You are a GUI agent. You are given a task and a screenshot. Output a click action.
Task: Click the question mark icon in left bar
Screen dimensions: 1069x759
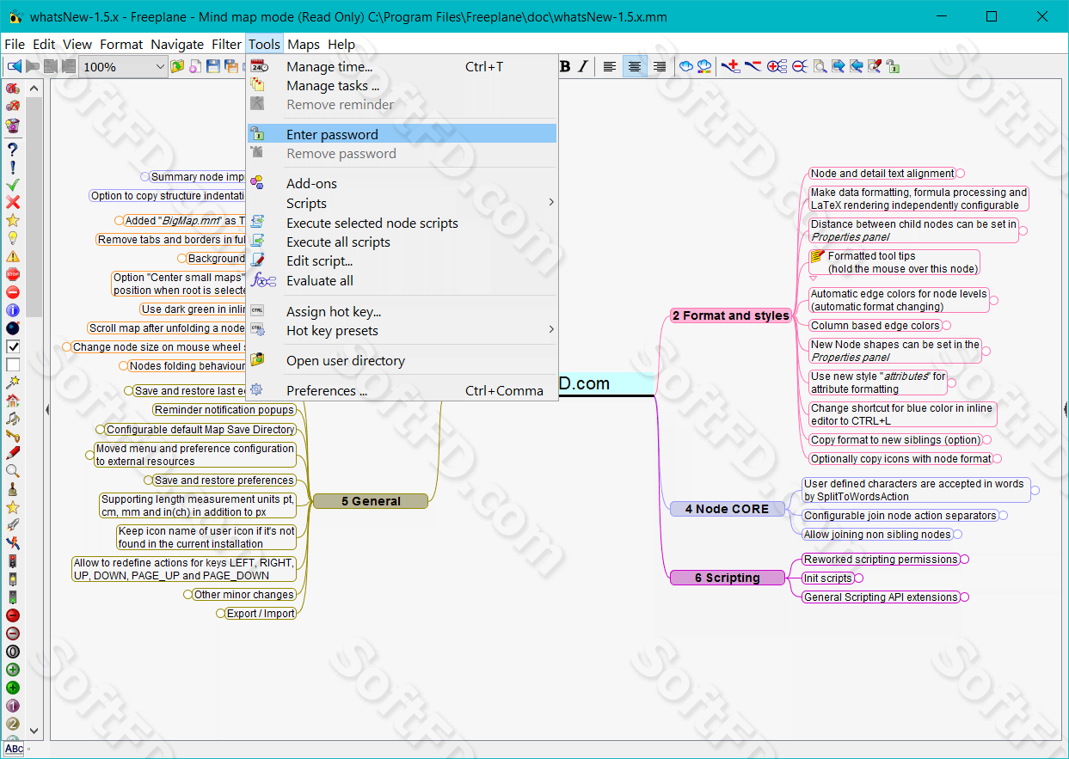tap(13, 149)
